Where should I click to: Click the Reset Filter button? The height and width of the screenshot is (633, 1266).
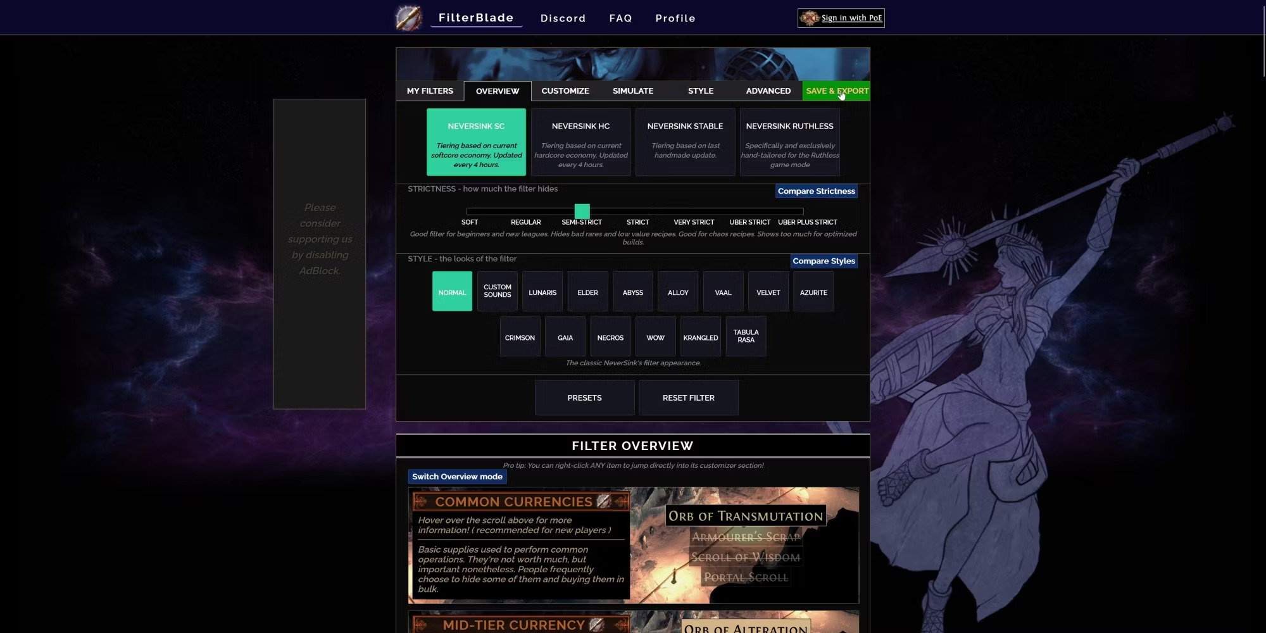(x=689, y=398)
